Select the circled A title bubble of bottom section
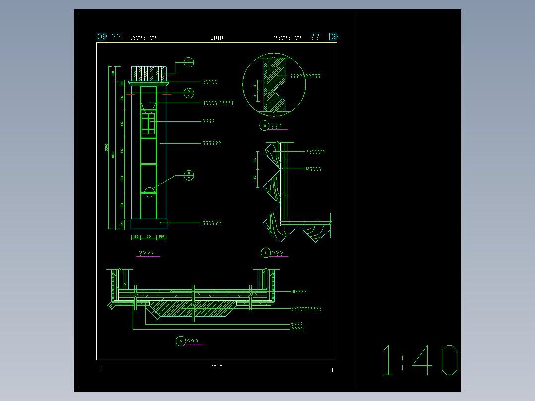Viewport: 535px width, 401px height. coord(181,341)
